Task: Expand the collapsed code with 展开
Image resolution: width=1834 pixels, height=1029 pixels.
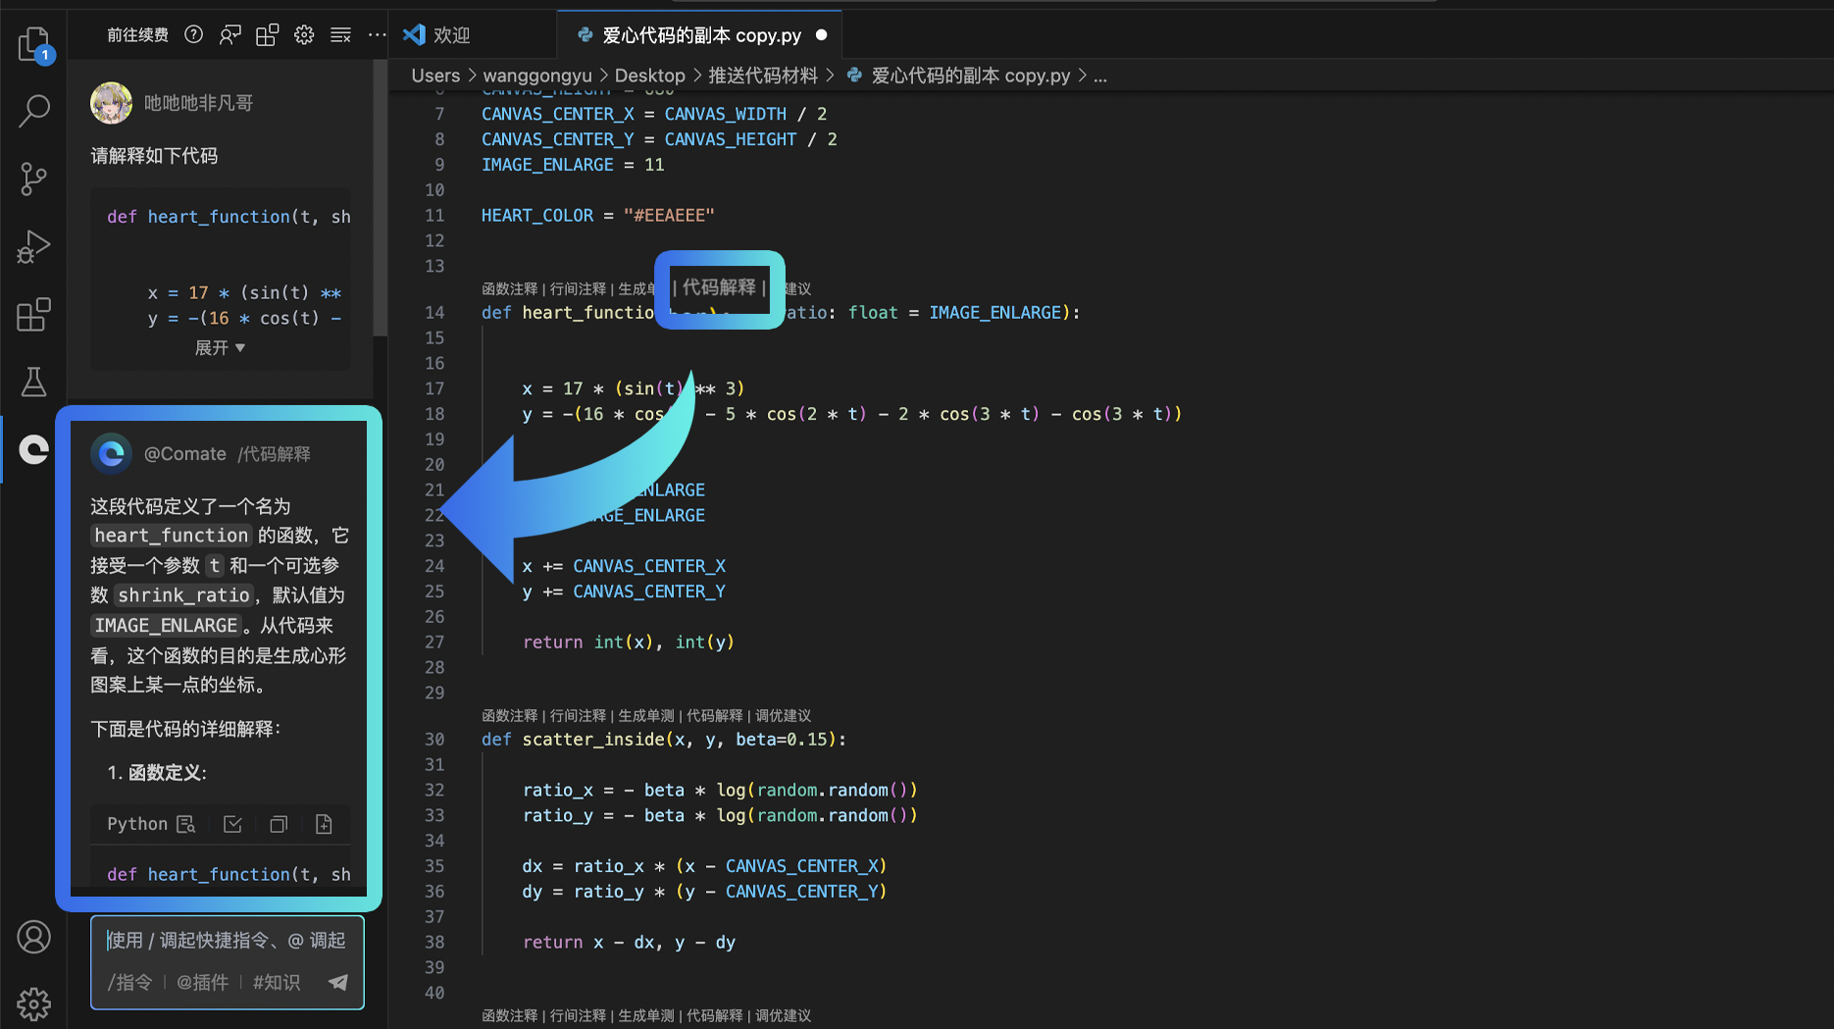Action: [220, 348]
